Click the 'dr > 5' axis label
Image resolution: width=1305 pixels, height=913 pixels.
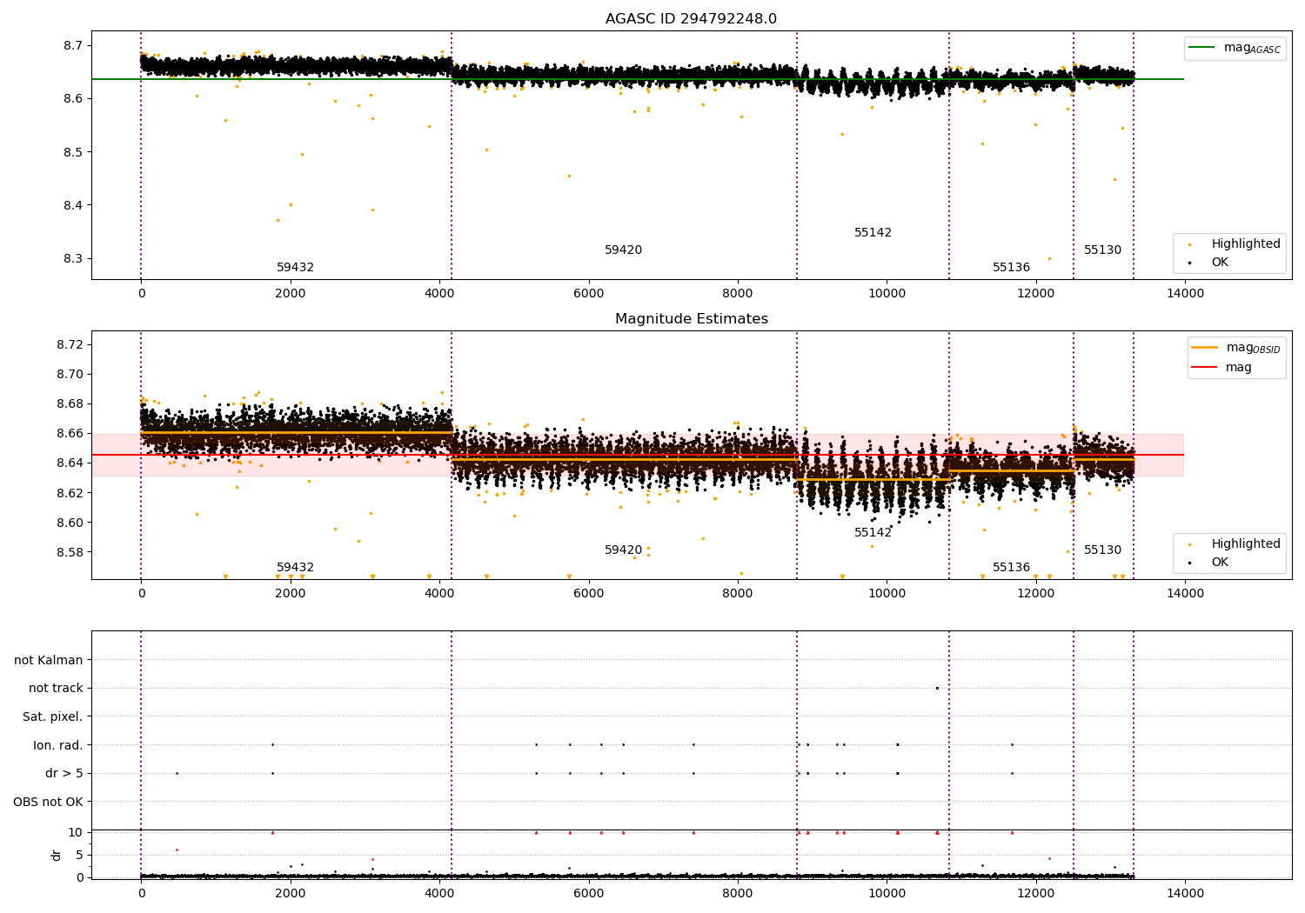coord(64,774)
